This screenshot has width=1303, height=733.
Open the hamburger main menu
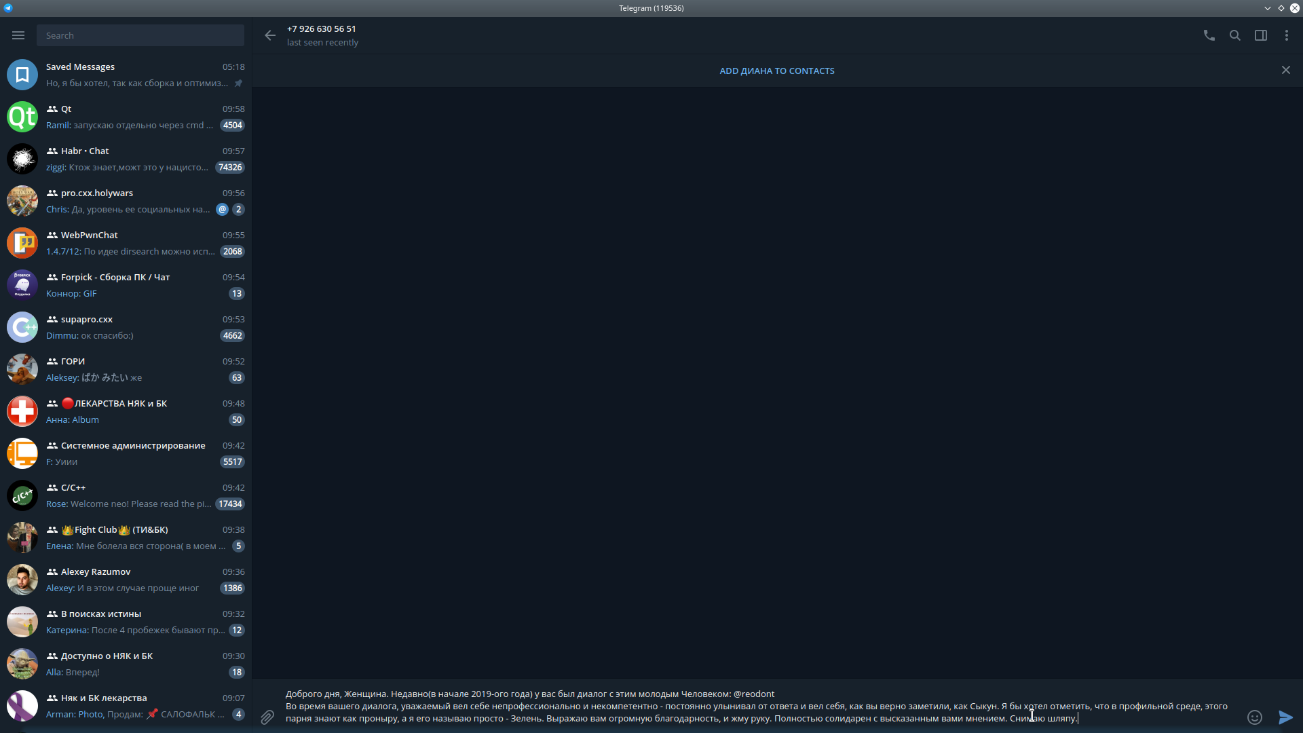[x=18, y=35]
